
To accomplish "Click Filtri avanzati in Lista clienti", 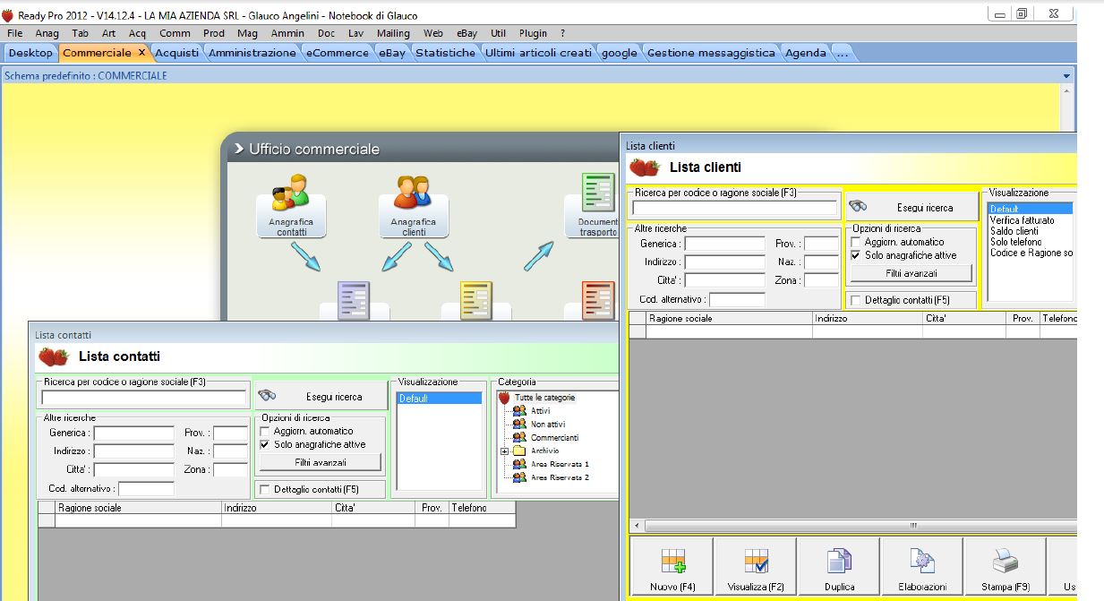I will (911, 273).
